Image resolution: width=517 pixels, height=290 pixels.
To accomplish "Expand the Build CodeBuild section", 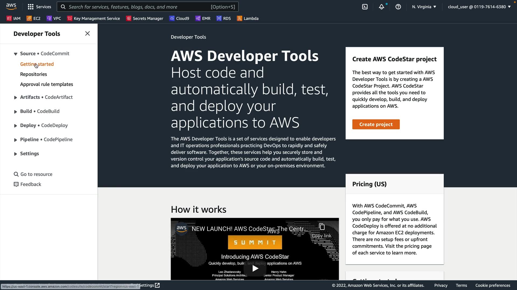I will pyautogui.click(x=16, y=111).
